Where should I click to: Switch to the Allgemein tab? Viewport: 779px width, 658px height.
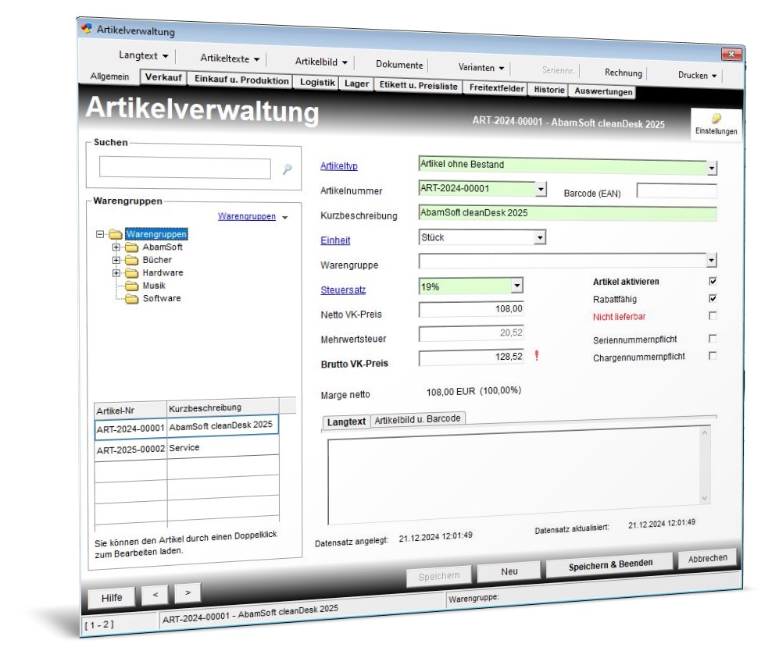point(109,76)
